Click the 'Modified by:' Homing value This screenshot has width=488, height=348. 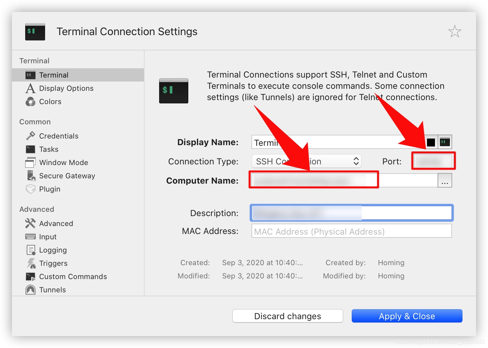[391, 276]
